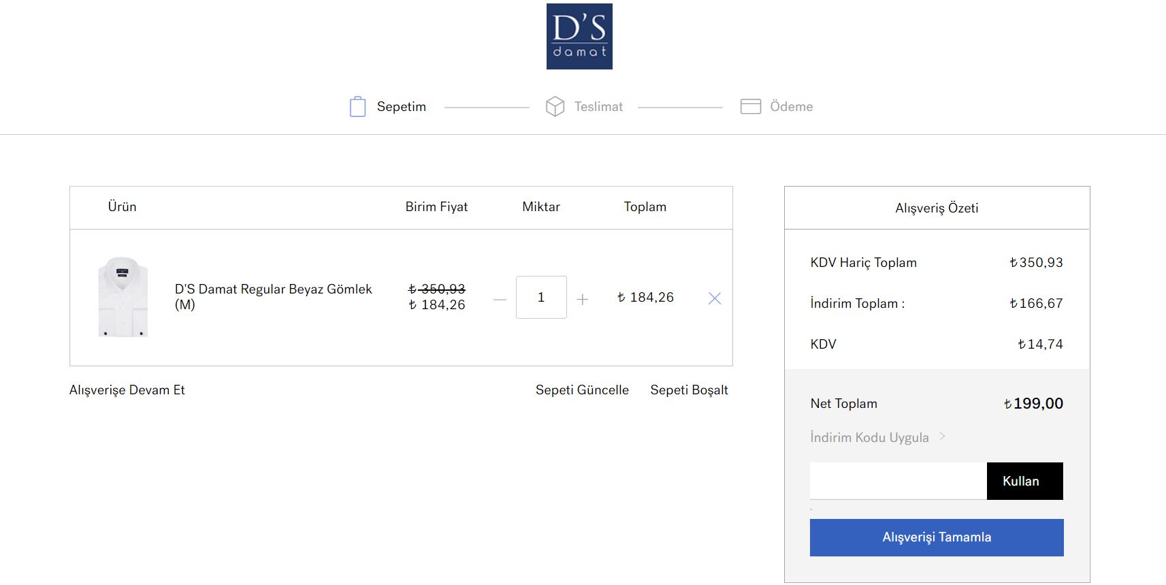Click the Birim Fiyat column header
Image resolution: width=1166 pixels, height=585 pixels.
point(436,207)
